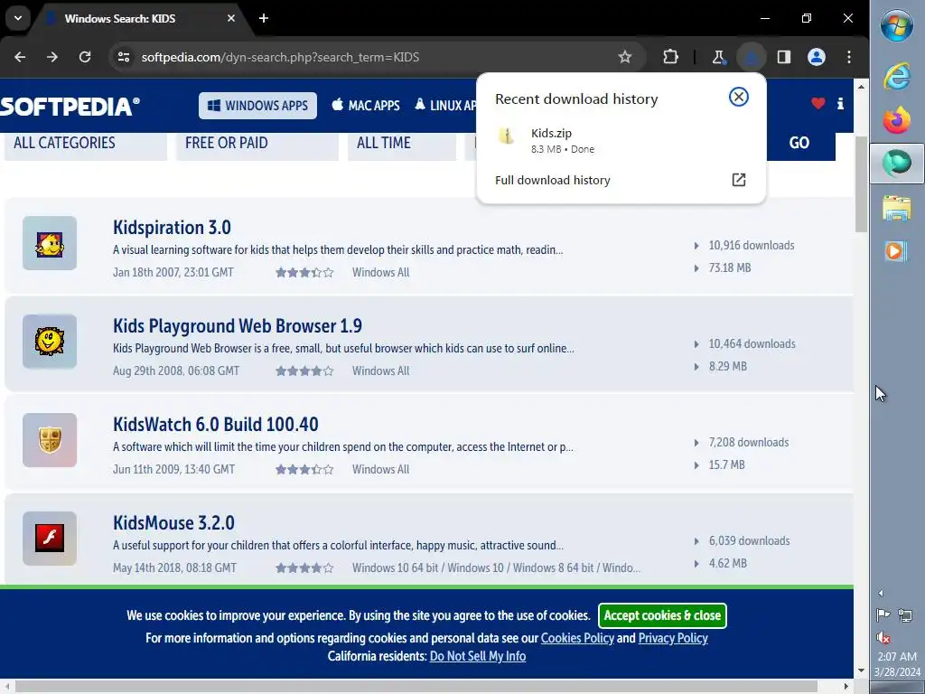Click the Kidspiration app thumbnail
The height and width of the screenshot is (694, 925).
(x=50, y=243)
